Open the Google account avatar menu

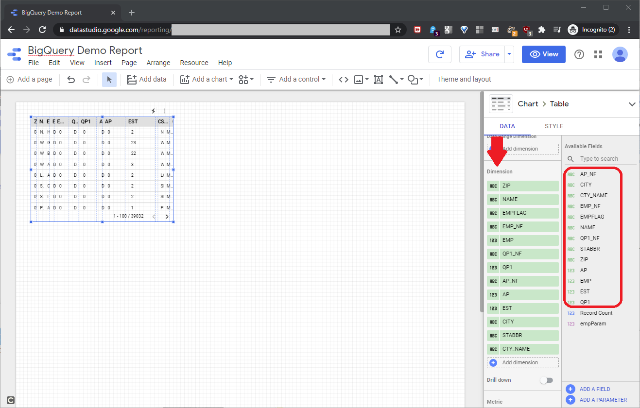click(x=620, y=54)
